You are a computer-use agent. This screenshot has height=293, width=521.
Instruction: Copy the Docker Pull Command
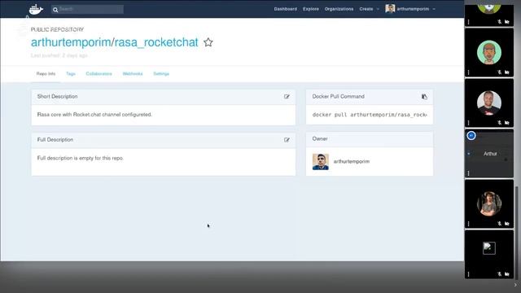pos(424,97)
